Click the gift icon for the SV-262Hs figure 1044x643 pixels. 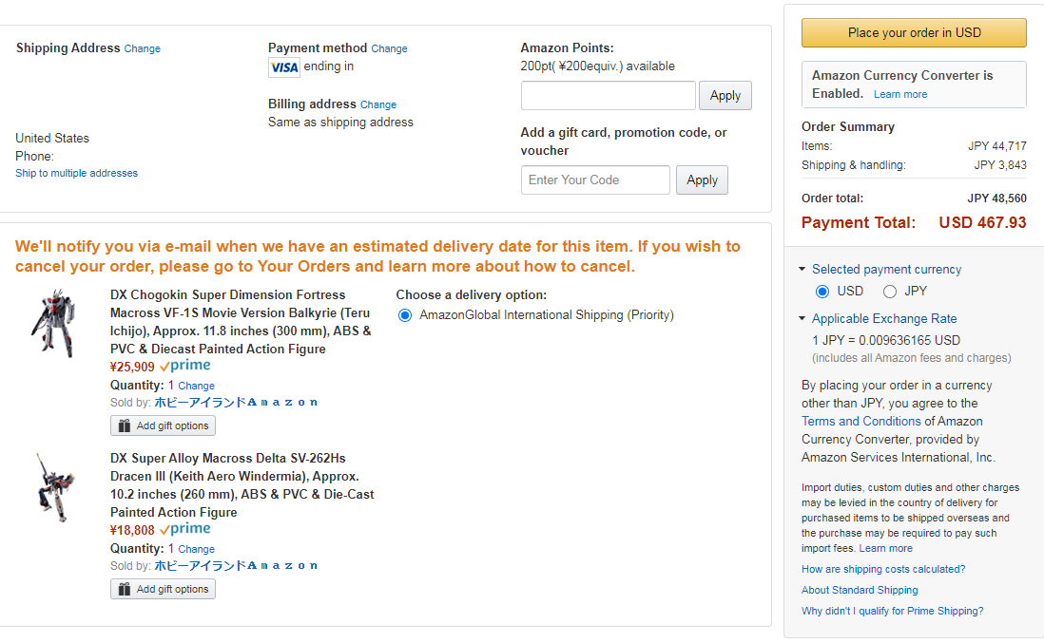coord(125,589)
